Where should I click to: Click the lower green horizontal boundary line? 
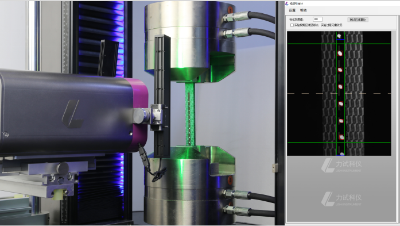pyautogui.click(x=339, y=143)
